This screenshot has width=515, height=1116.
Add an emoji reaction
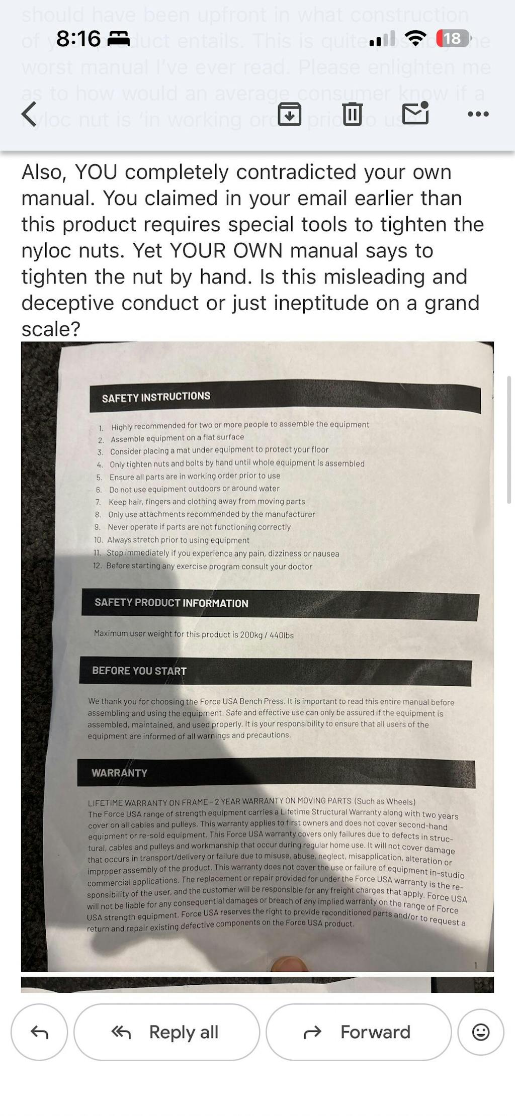[x=480, y=1032]
